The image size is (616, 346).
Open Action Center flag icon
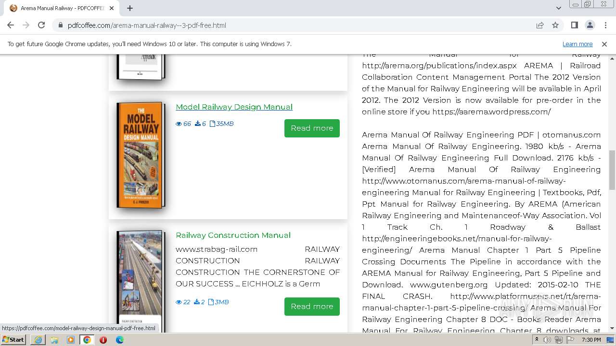coord(570,340)
